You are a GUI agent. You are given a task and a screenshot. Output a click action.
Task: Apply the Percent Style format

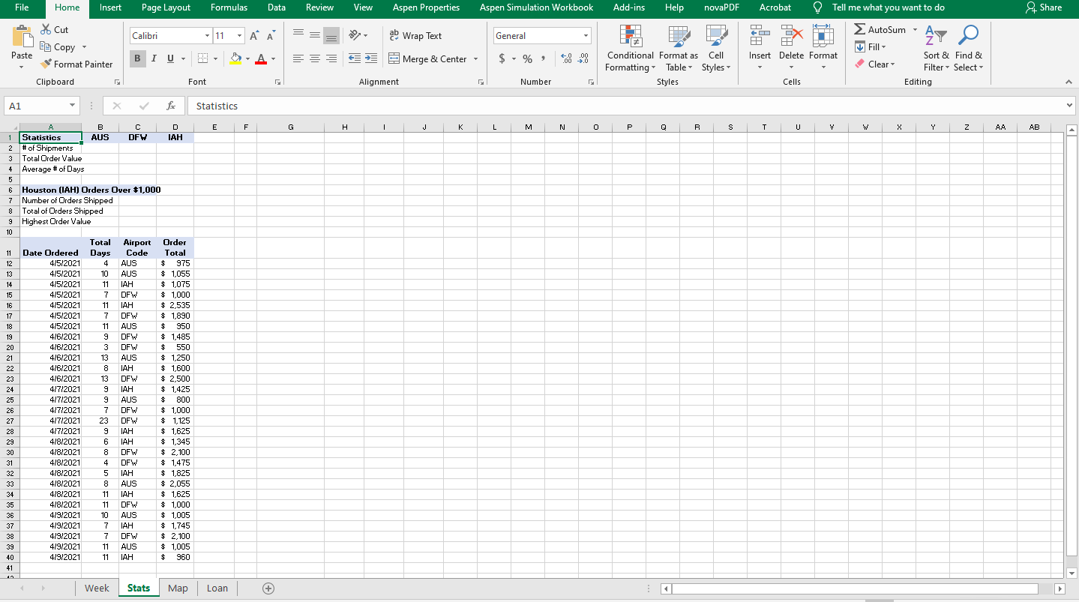click(526, 58)
